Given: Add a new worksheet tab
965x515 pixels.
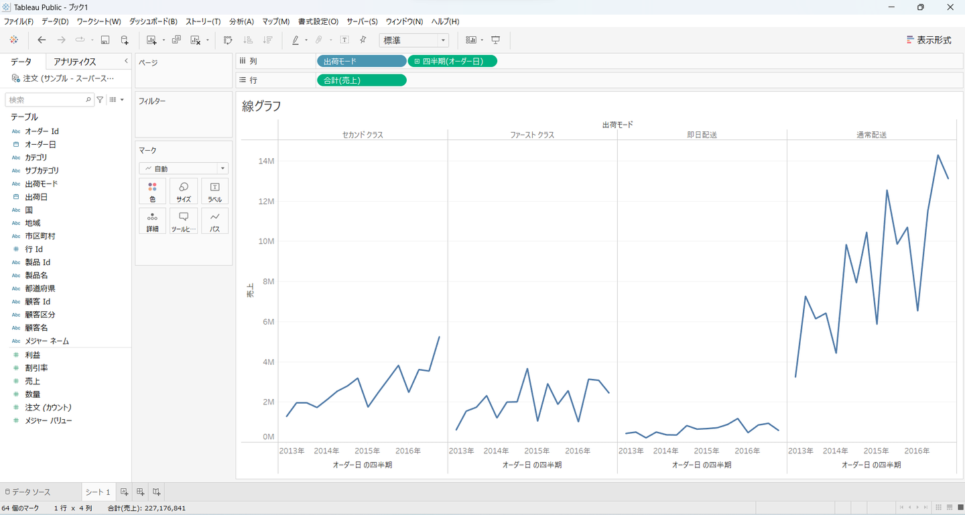Looking at the screenshot, I should tap(125, 492).
